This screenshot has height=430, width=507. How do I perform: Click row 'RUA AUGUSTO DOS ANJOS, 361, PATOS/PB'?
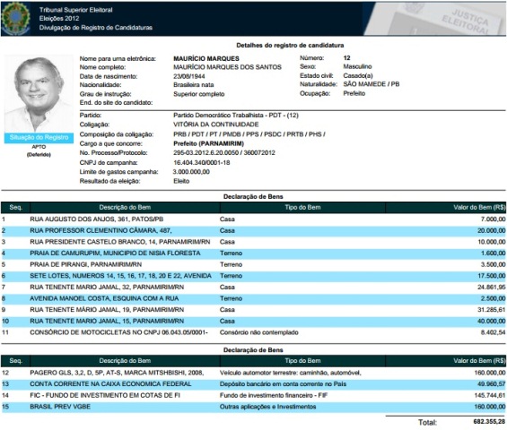(253, 219)
